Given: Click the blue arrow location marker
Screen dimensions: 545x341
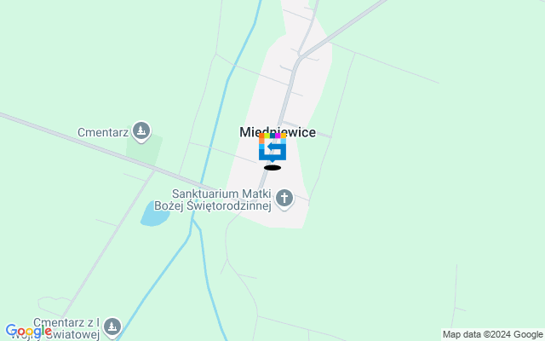Looking at the screenshot, I should pos(272,147).
